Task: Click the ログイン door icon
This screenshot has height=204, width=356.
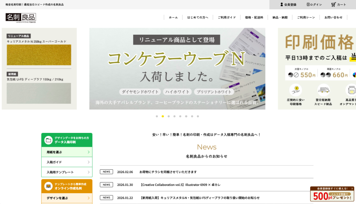Action: click(x=308, y=5)
